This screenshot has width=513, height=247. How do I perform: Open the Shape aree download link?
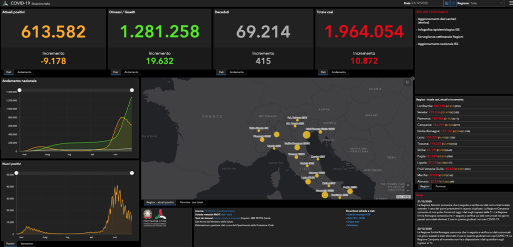point(353,221)
